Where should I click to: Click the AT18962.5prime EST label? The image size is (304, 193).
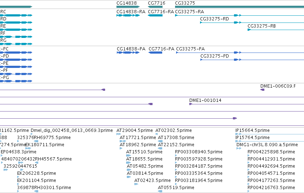click(x=138, y=145)
